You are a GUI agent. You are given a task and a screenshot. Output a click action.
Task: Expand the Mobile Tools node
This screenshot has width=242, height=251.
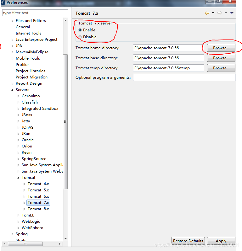(12, 58)
